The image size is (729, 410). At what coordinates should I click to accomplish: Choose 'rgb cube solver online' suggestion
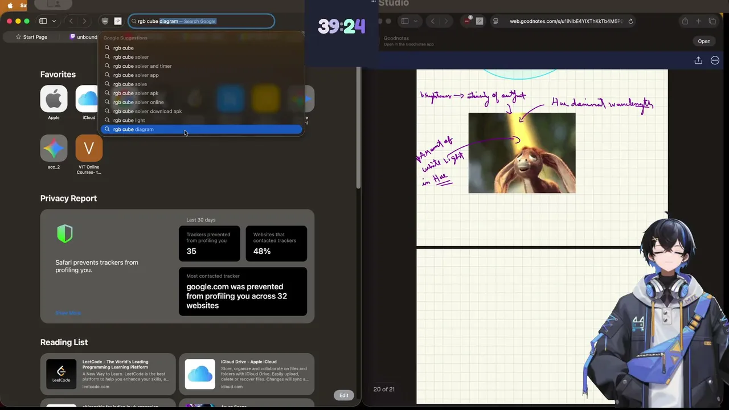point(202,102)
